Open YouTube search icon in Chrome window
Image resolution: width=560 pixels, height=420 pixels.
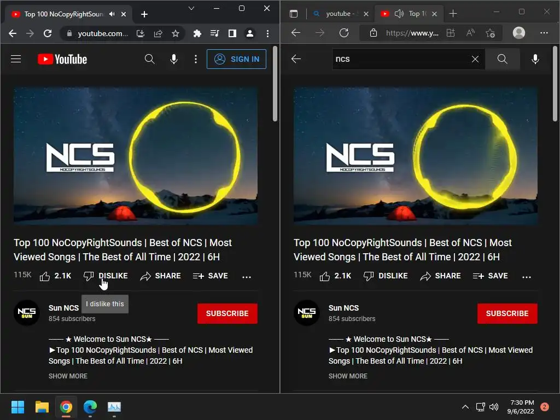pyautogui.click(x=150, y=59)
